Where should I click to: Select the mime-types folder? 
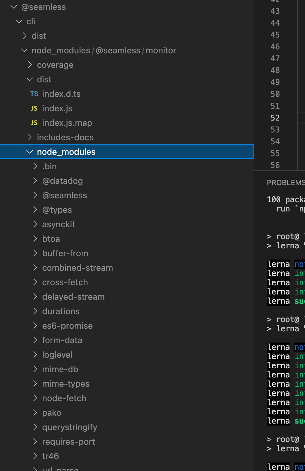click(66, 384)
